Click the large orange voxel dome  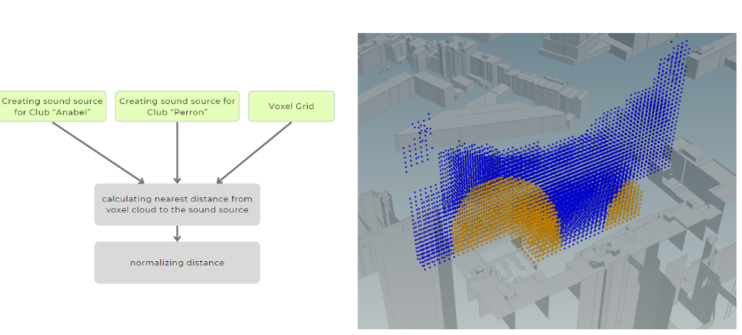pyautogui.click(x=503, y=215)
